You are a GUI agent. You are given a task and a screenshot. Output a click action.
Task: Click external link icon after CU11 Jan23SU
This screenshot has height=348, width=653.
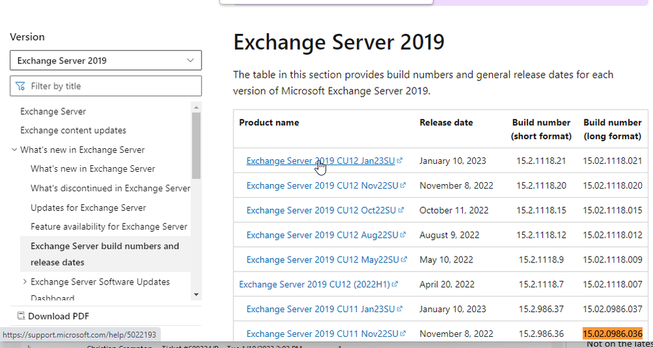pos(400,309)
